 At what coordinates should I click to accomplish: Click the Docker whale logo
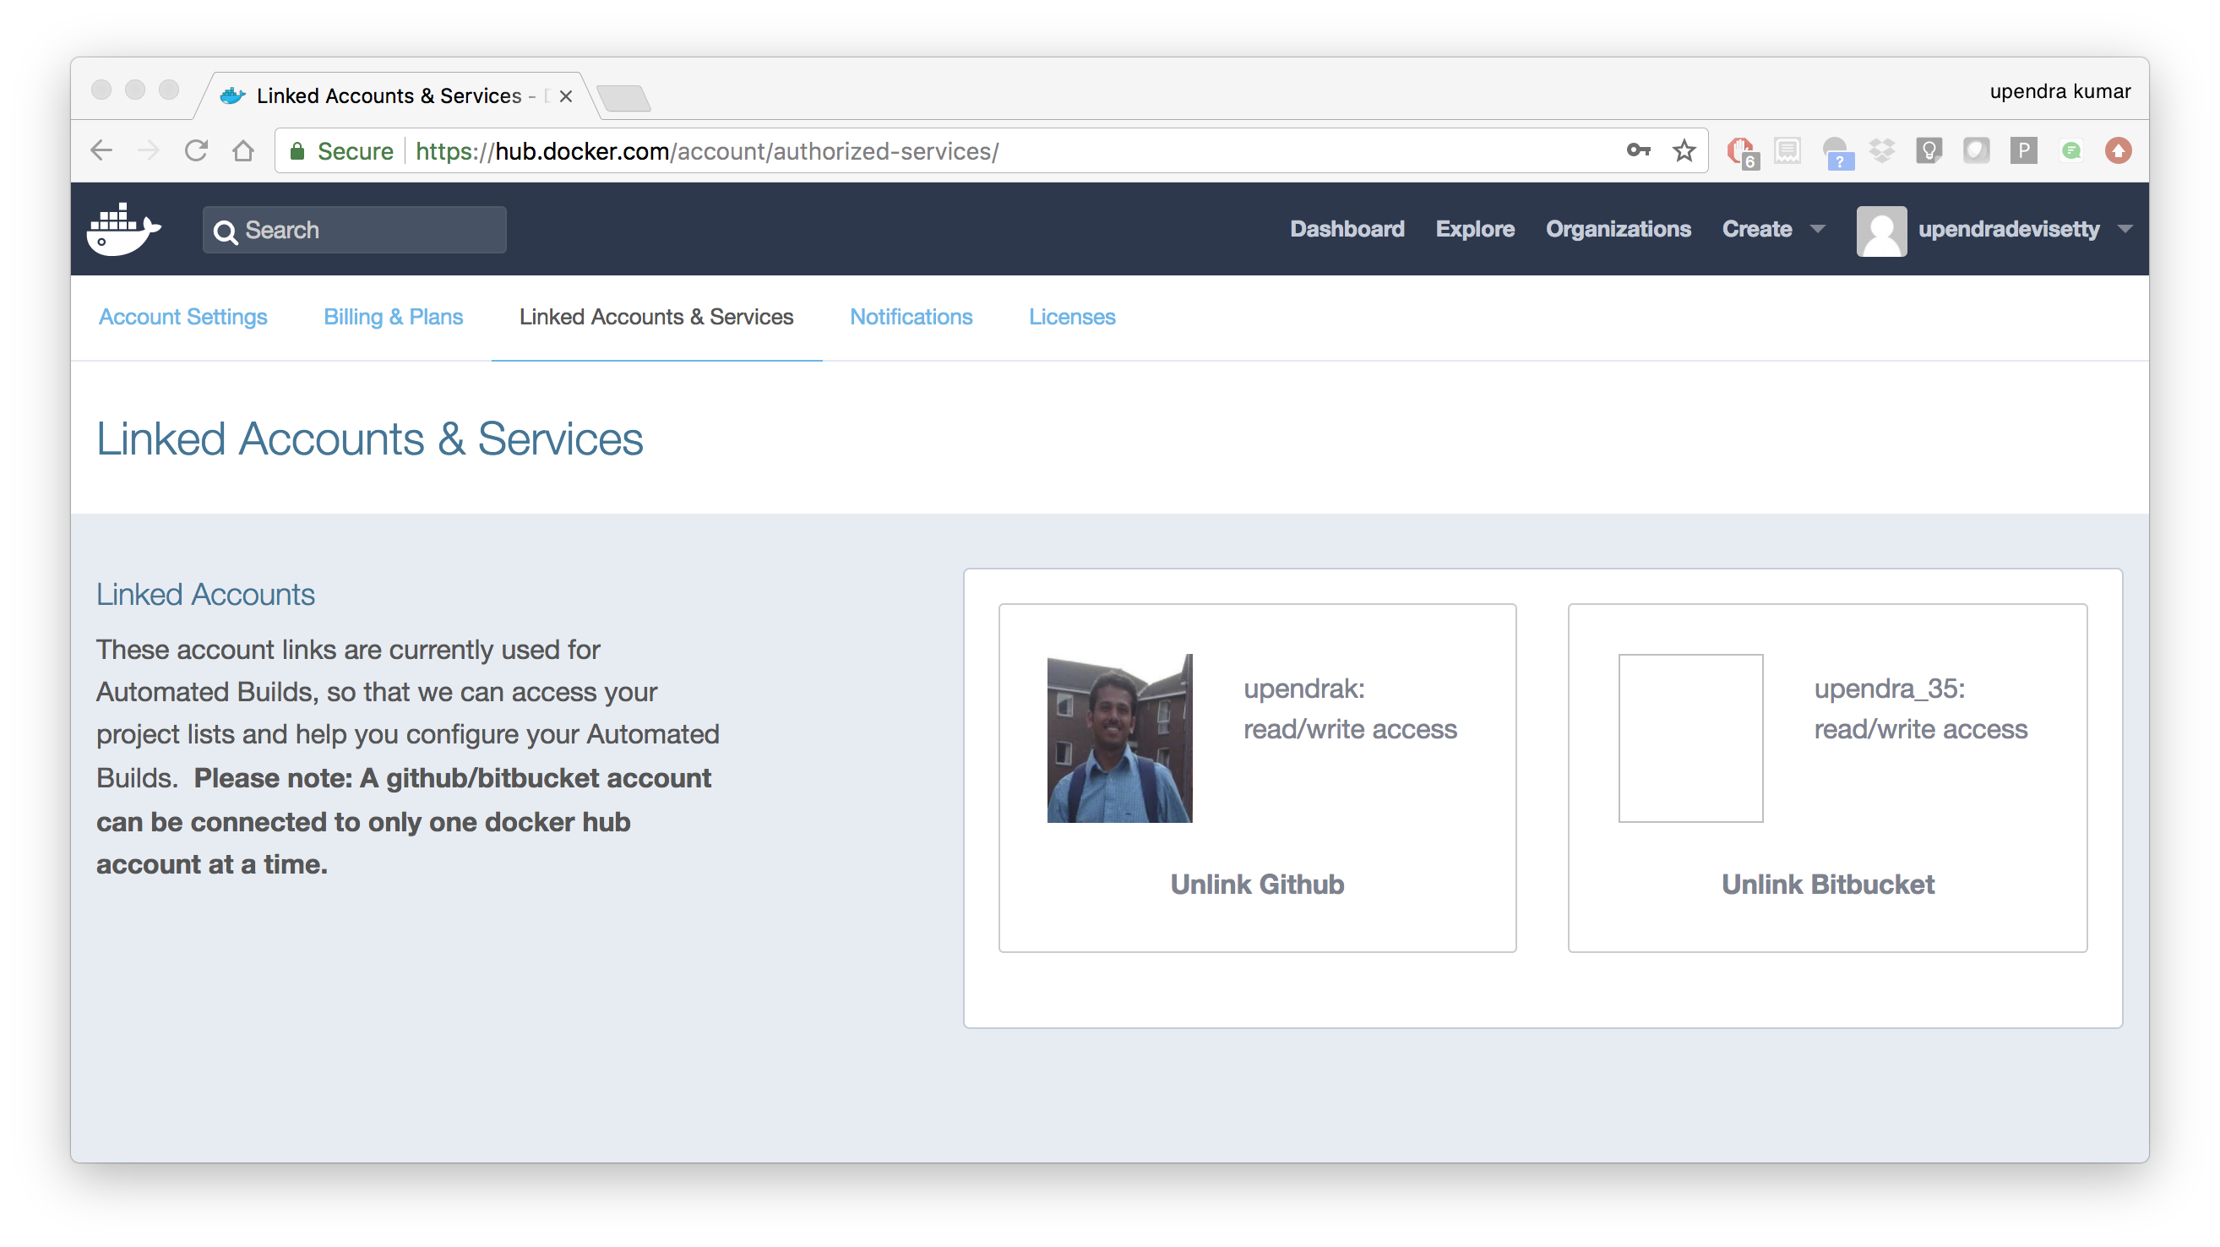point(123,229)
